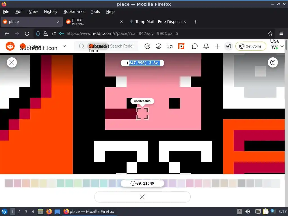Image resolution: width=288 pixels, height=216 pixels.
Task: Pick the faded brown-tan palette swatch
Action: (224, 183)
